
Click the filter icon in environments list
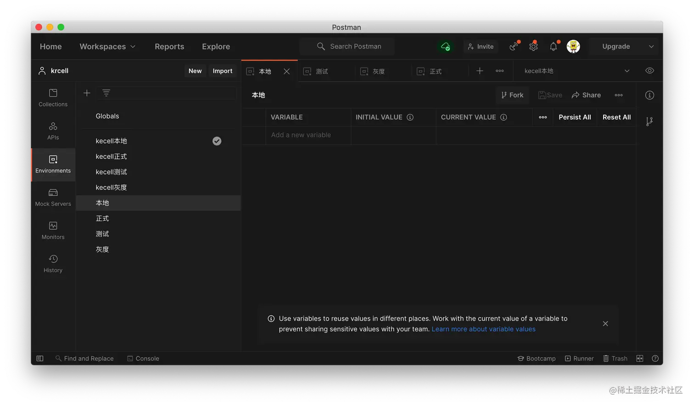point(106,93)
